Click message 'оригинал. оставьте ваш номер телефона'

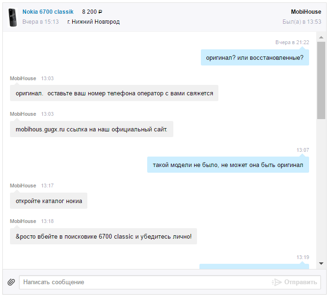(x=114, y=93)
